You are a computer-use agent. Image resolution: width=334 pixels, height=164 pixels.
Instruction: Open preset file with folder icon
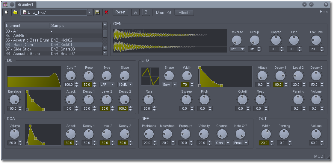[15, 12]
